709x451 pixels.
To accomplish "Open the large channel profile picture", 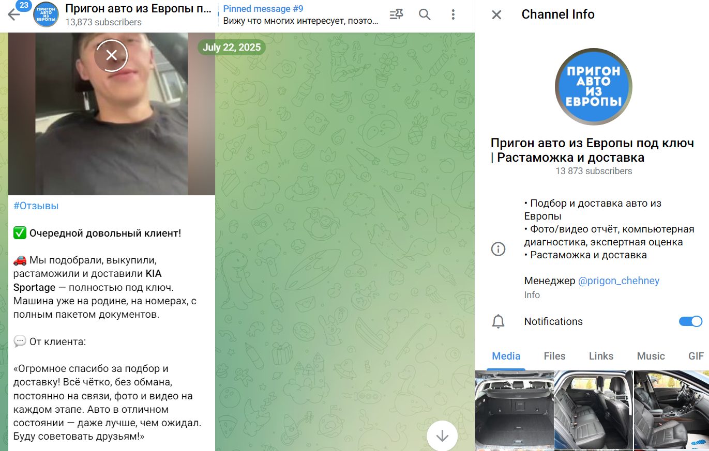I will pos(593,86).
